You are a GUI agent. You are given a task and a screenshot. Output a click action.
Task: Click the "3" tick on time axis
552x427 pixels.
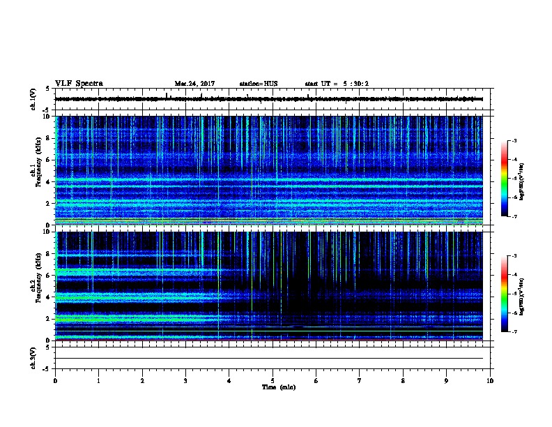pos(185,381)
